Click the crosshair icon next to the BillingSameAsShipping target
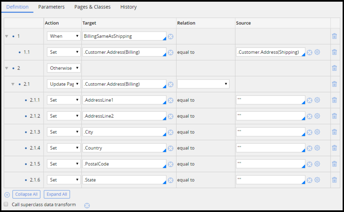 (171, 36)
